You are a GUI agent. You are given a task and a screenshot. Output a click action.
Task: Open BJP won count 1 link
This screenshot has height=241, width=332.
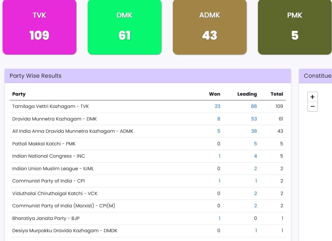click(x=219, y=218)
